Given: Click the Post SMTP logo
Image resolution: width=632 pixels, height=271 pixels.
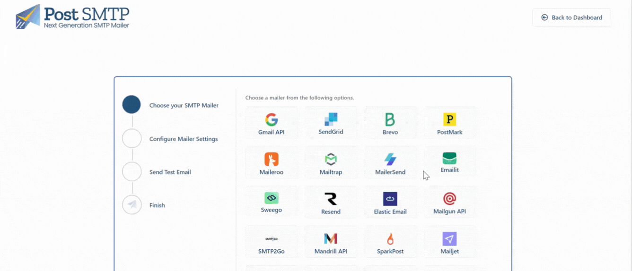Looking at the screenshot, I should tap(72, 17).
